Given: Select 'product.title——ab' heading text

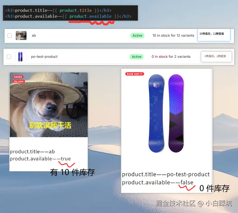Looking at the screenshot, I should click(32, 151).
